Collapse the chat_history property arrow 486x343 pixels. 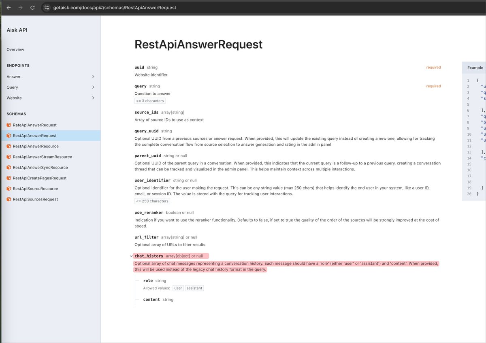131,256
